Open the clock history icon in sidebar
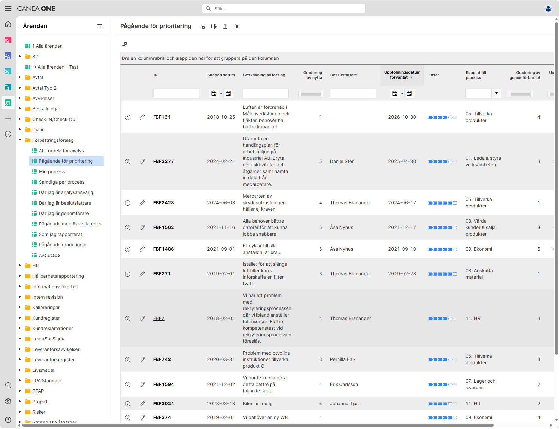Viewport: 560px width, 429px height. click(x=8, y=134)
